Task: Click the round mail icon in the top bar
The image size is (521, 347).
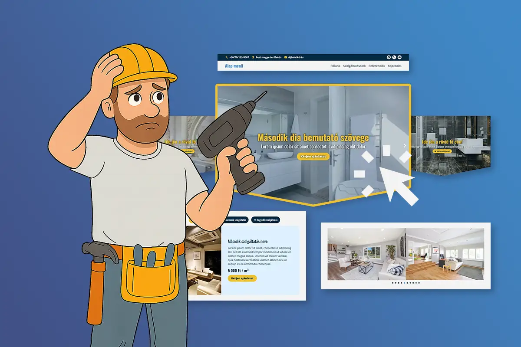Action: [399, 57]
